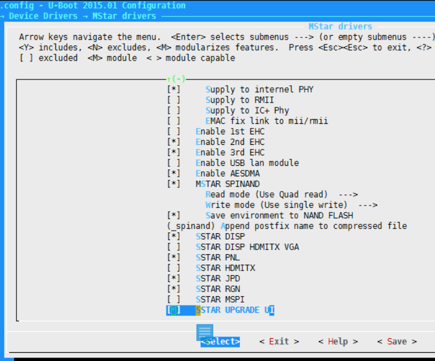435x361 pixels.
Task: Toggle the MSTAR SPINAND checkbox
Action: tap(173, 184)
